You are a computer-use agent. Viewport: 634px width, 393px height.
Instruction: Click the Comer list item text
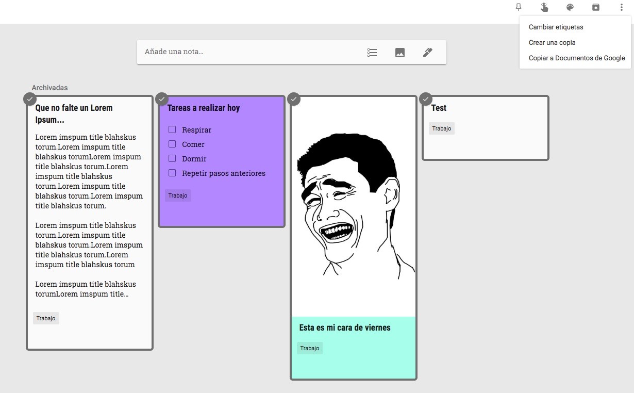pyautogui.click(x=193, y=144)
